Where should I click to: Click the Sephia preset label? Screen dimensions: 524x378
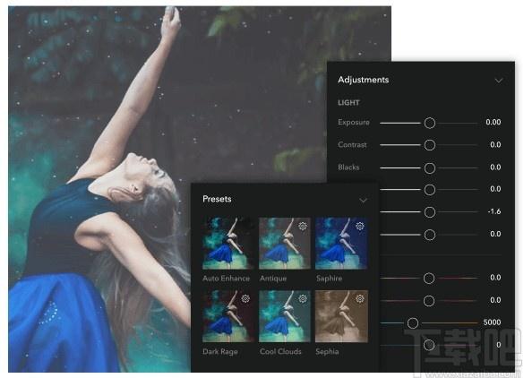click(x=328, y=352)
